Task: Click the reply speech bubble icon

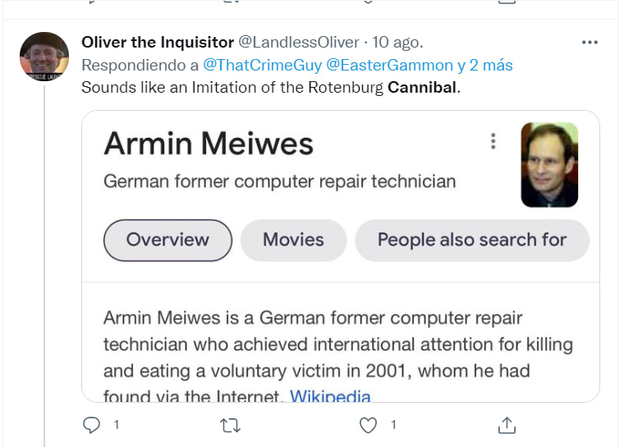Action: coord(92,425)
